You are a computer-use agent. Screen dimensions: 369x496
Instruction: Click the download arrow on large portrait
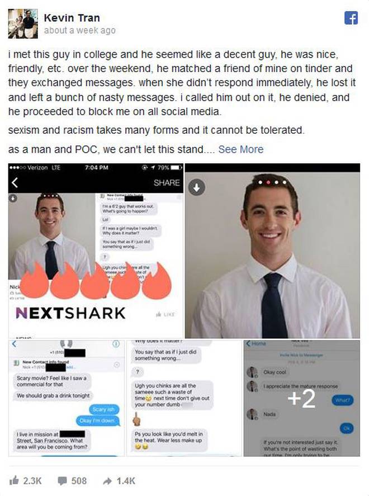click(197, 187)
